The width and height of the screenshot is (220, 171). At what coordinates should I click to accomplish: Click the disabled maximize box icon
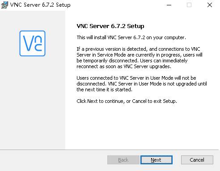[x=189, y=5]
